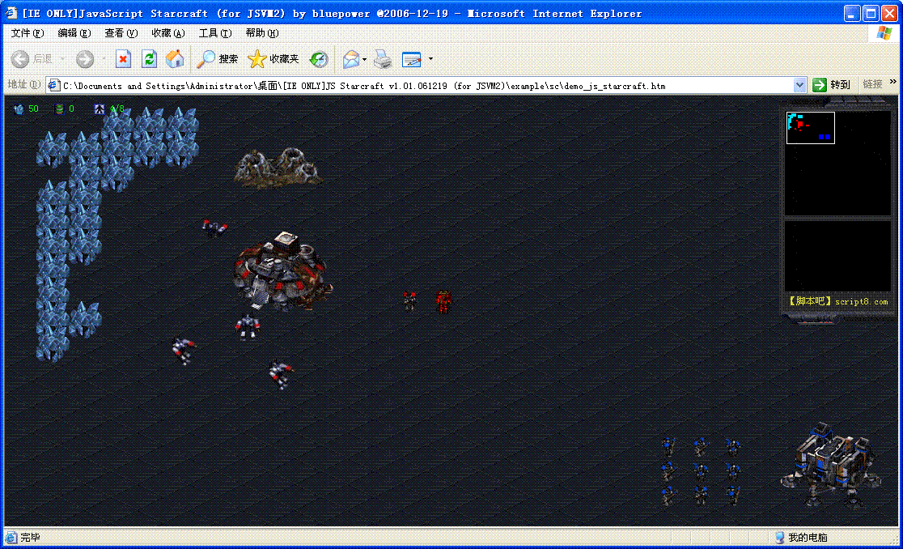Click the script8.com link under the minimap
Image resolution: width=903 pixels, height=549 pixels.
coord(838,301)
